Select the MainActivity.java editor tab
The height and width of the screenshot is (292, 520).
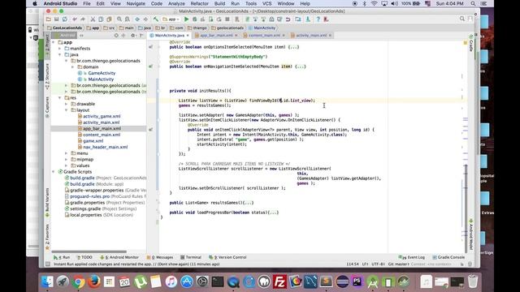point(170,35)
